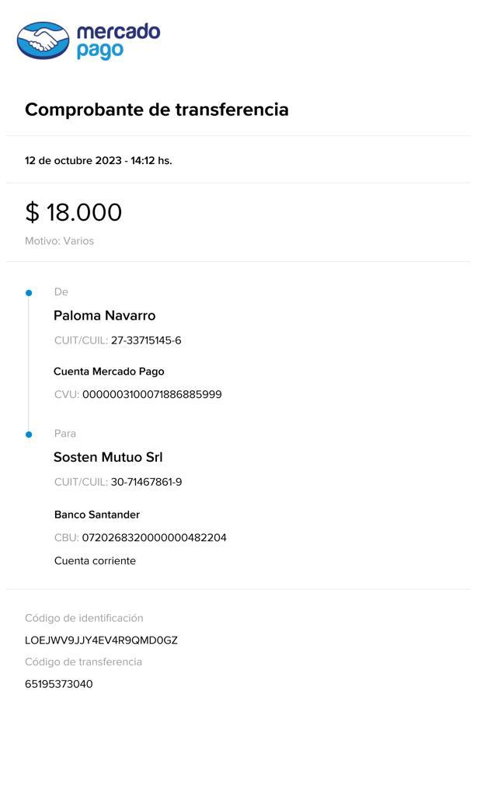Image resolution: width=477 pixels, height=796 pixels.
Task: Click the "Banco Santander" label
Action: tap(97, 515)
